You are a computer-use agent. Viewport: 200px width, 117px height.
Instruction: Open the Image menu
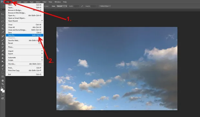19,2
